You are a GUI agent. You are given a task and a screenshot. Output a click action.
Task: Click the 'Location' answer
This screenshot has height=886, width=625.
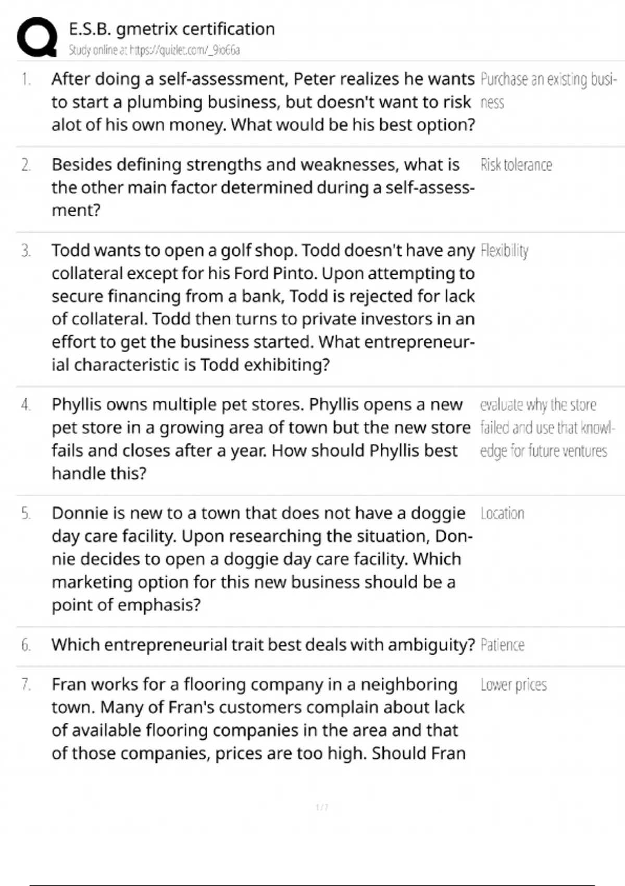coord(502,513)
